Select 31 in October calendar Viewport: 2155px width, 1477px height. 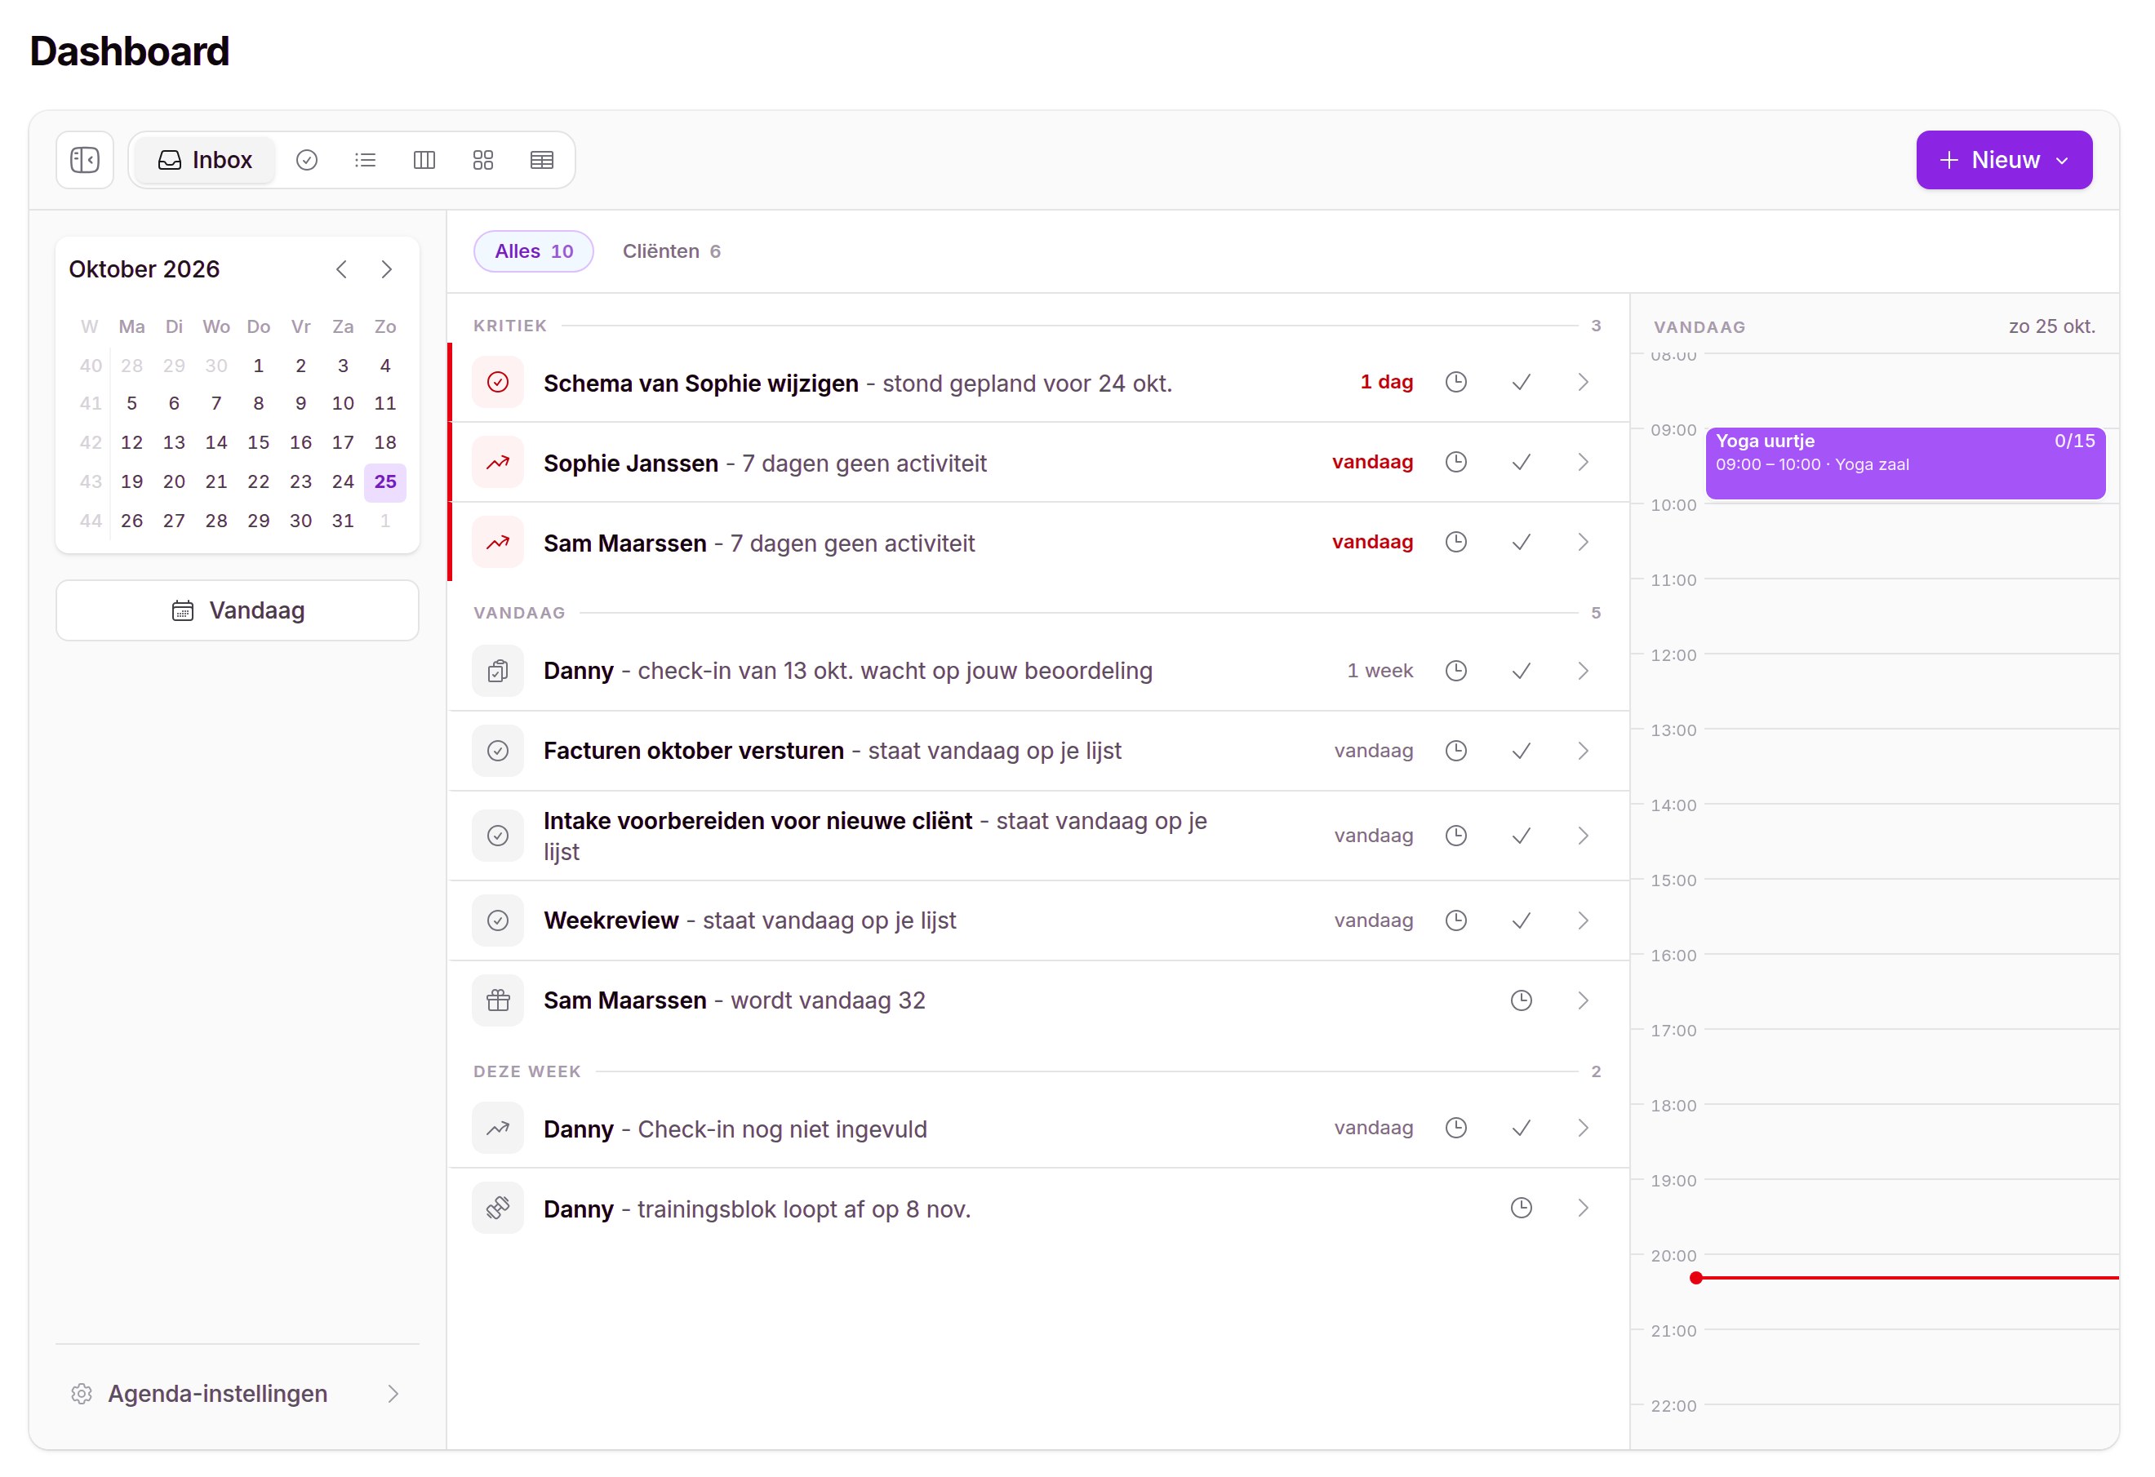(343, 520)
